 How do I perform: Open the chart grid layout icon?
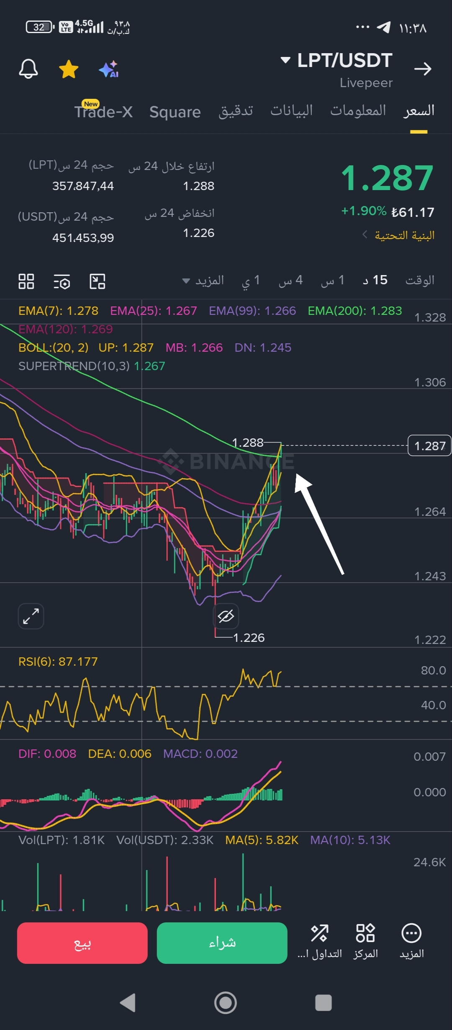click(x=26, y=281)
